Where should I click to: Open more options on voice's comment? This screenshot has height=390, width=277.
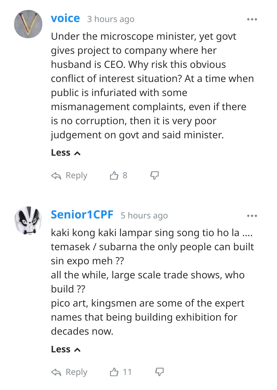coord(252,19)
